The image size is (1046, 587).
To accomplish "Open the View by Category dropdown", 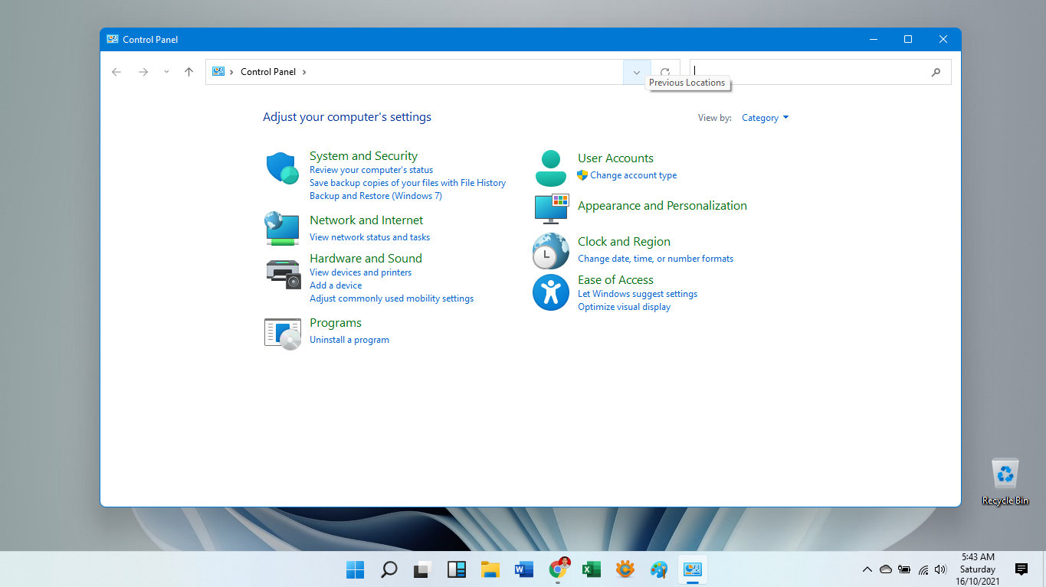I will click(x=765, y=118).
